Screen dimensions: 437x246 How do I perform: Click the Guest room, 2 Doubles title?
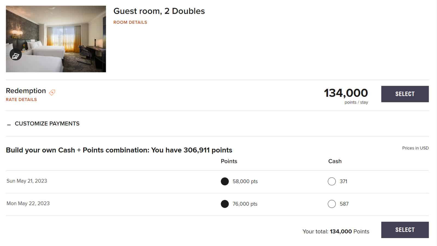(x=159, y=11)
